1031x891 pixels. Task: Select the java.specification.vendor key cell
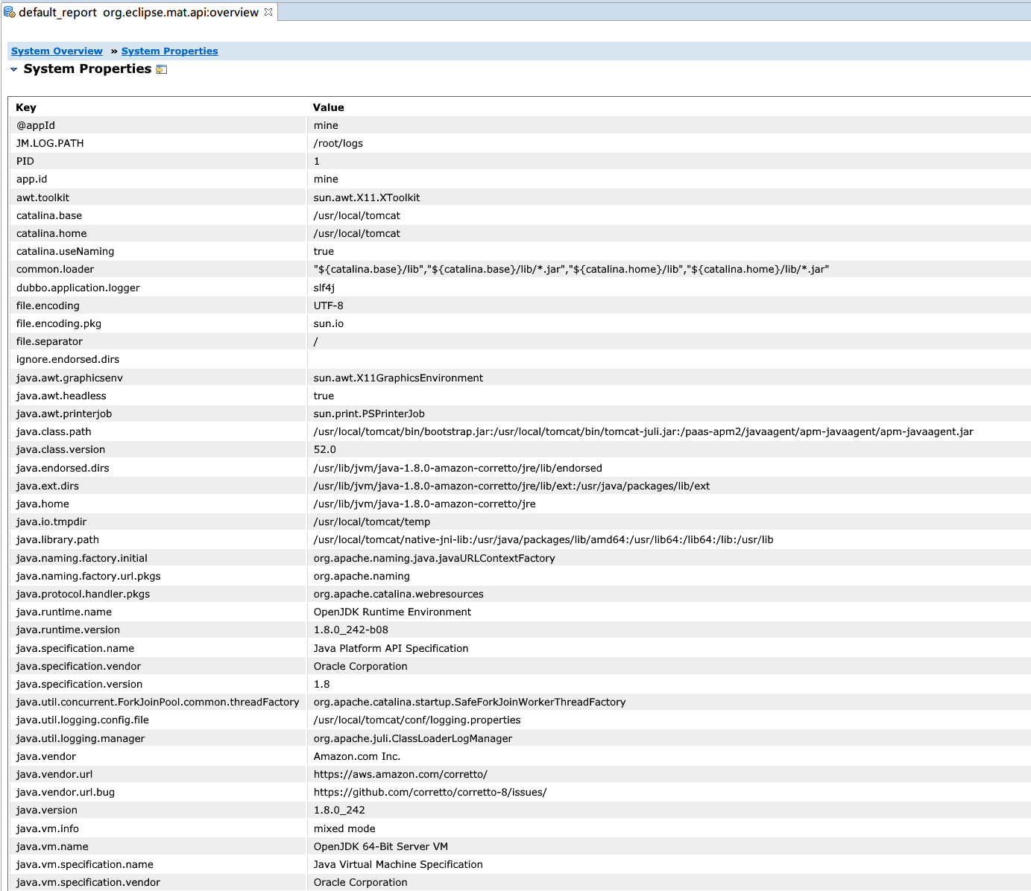pos(159,666)
